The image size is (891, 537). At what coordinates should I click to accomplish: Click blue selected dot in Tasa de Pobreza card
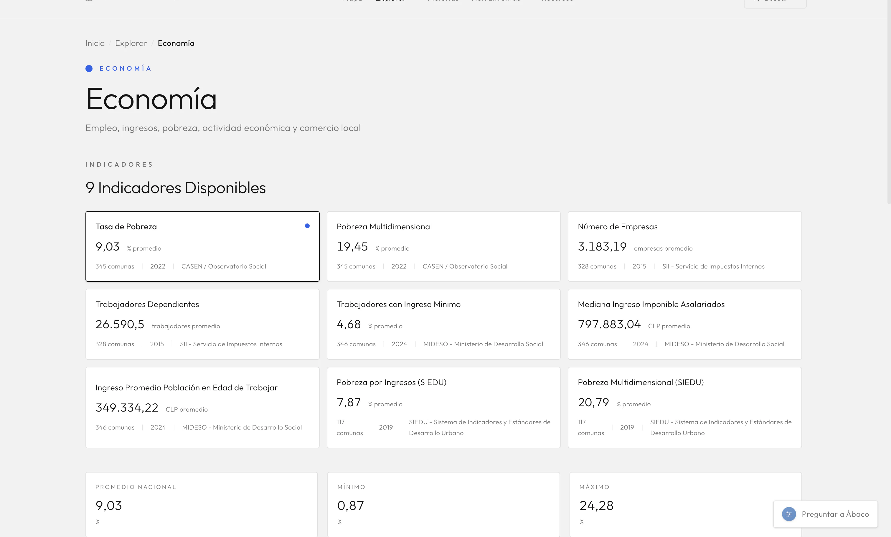pyautogui.click(x=307, y=226)
